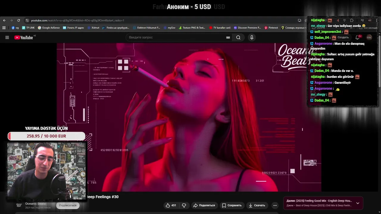Image resolution: width=381 pixels, height=214 pixels.
Task: Click the streamer webcam overlay
Action: (46, 171)
